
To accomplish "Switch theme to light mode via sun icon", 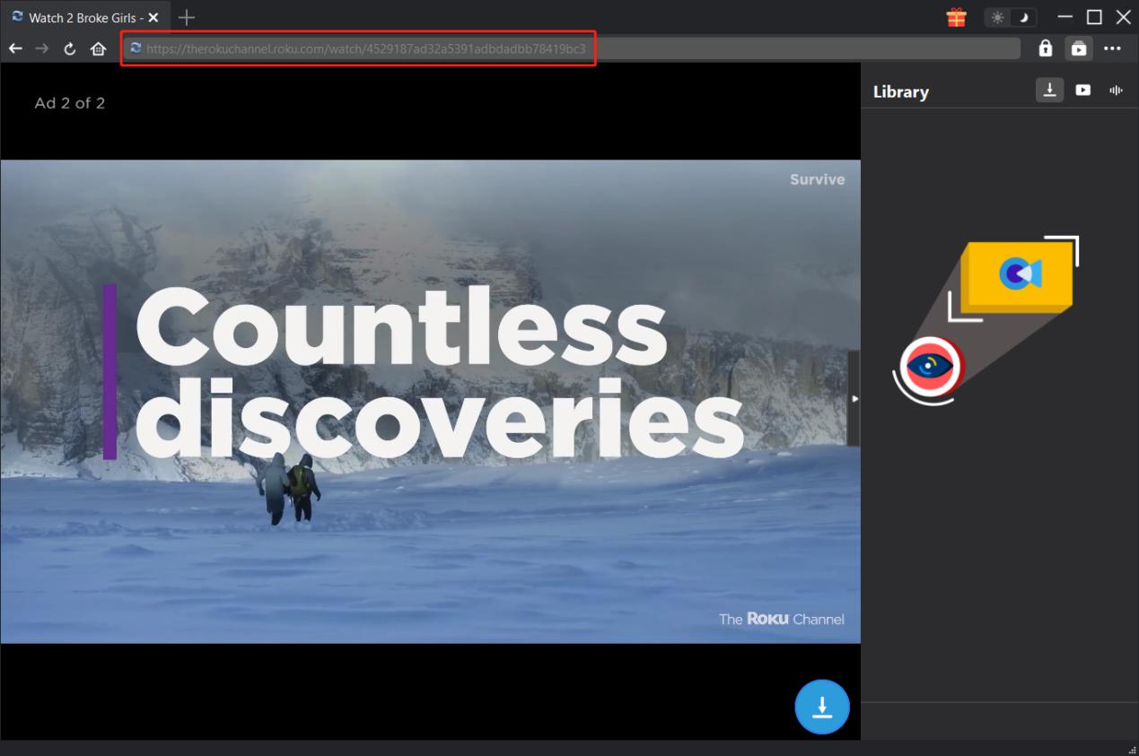I will [998, 16].
